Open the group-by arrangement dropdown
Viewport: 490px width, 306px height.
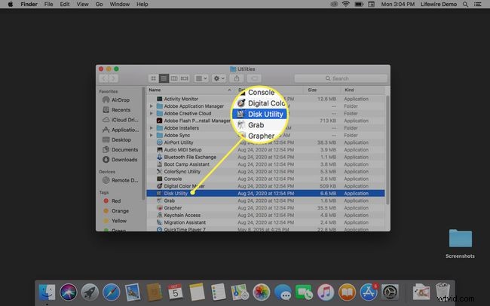pyautogui.click(x=201, y=78)
